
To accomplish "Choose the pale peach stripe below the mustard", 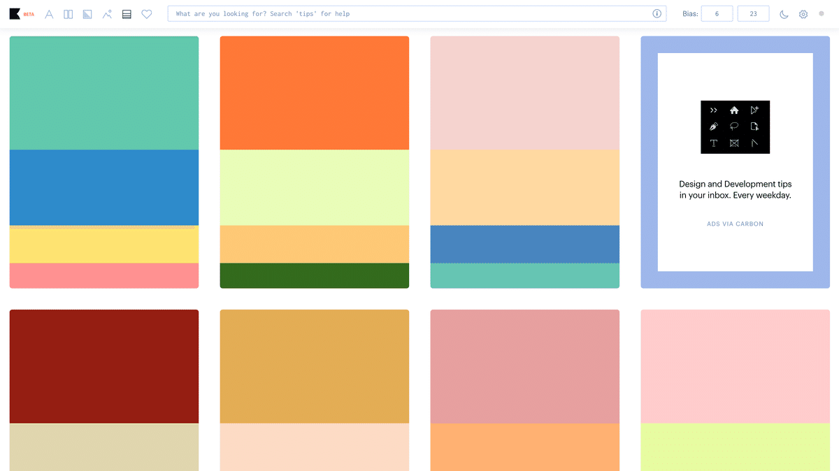I will (315, 447).
